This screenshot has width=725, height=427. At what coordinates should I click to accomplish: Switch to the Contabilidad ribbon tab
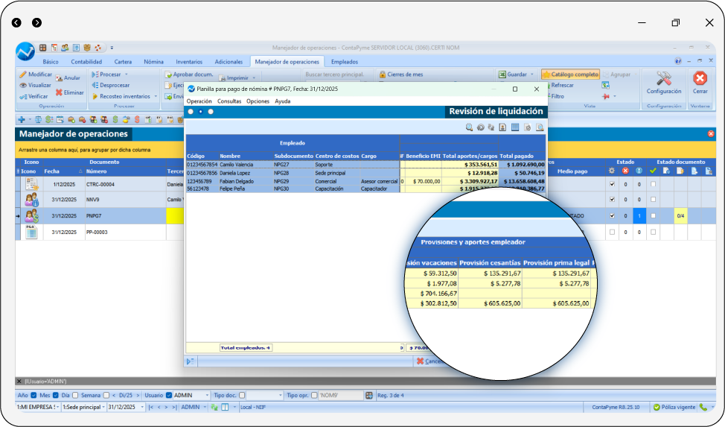pos(86,62)
